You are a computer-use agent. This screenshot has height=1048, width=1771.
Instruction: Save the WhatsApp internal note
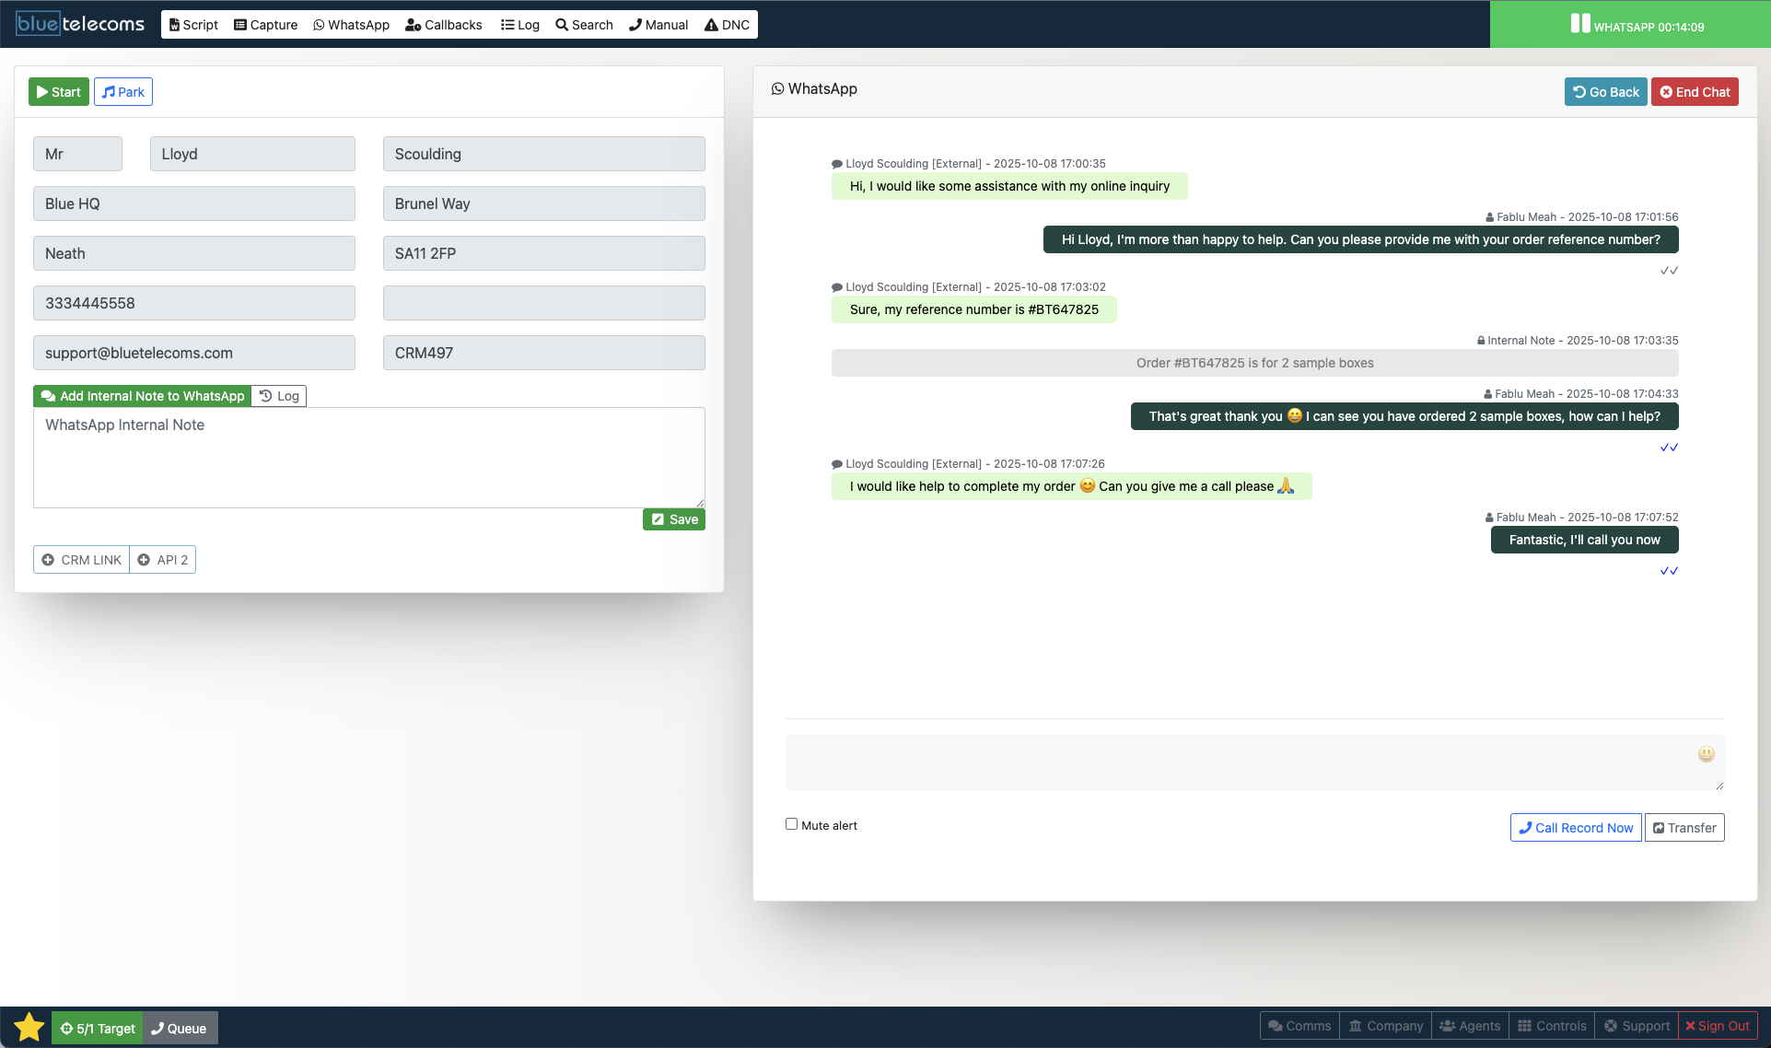click(x=673, y=518)
